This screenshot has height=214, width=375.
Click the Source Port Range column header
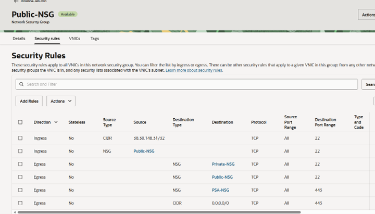[x=291, y=122]
